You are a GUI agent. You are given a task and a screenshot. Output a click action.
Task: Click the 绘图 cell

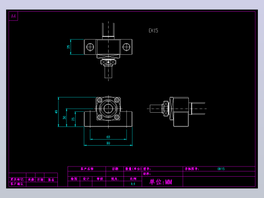pos(74,179)
